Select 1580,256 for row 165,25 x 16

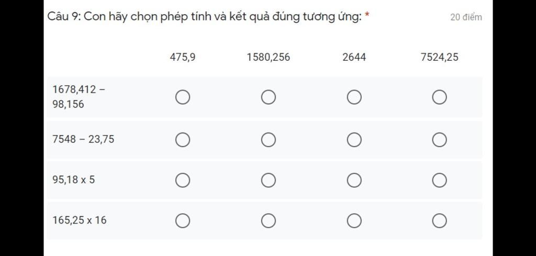tap(269, 221)
